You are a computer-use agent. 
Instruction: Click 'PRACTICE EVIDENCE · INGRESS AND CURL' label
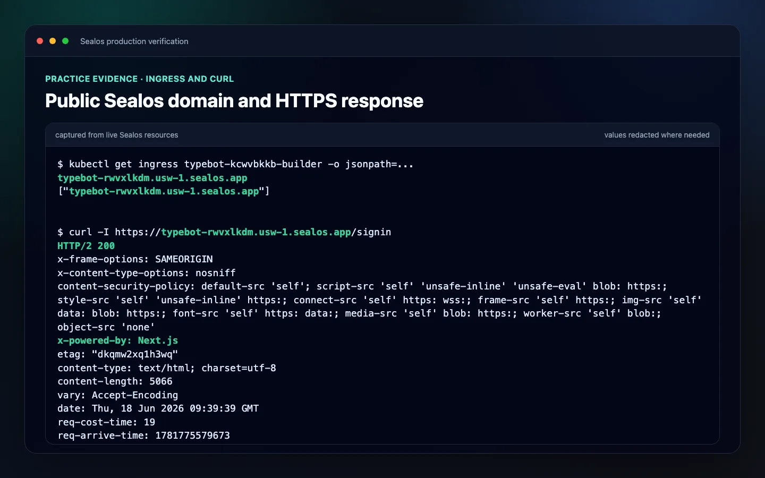[139, 79]
